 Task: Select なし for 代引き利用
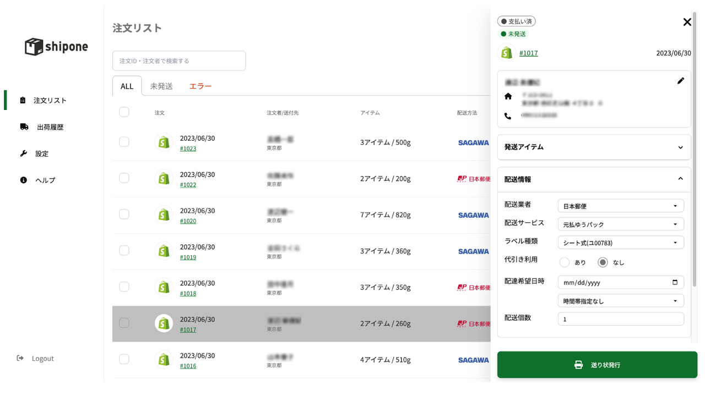click(603, 262)
